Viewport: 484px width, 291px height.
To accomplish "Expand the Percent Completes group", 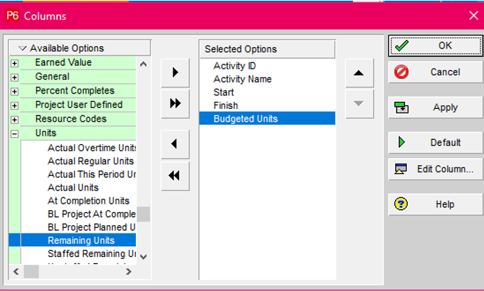I will click(15, 91).
